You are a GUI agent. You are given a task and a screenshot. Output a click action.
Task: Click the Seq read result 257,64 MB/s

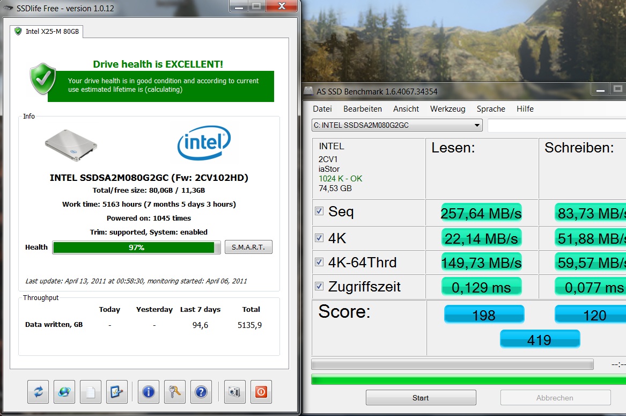[481, 213]
